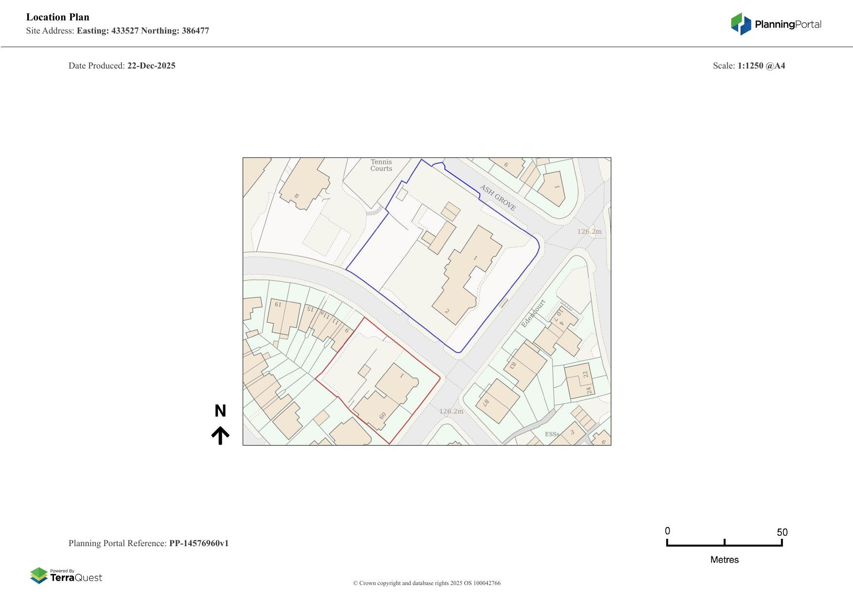Click the ESSs label on the map

pos(551,434)
